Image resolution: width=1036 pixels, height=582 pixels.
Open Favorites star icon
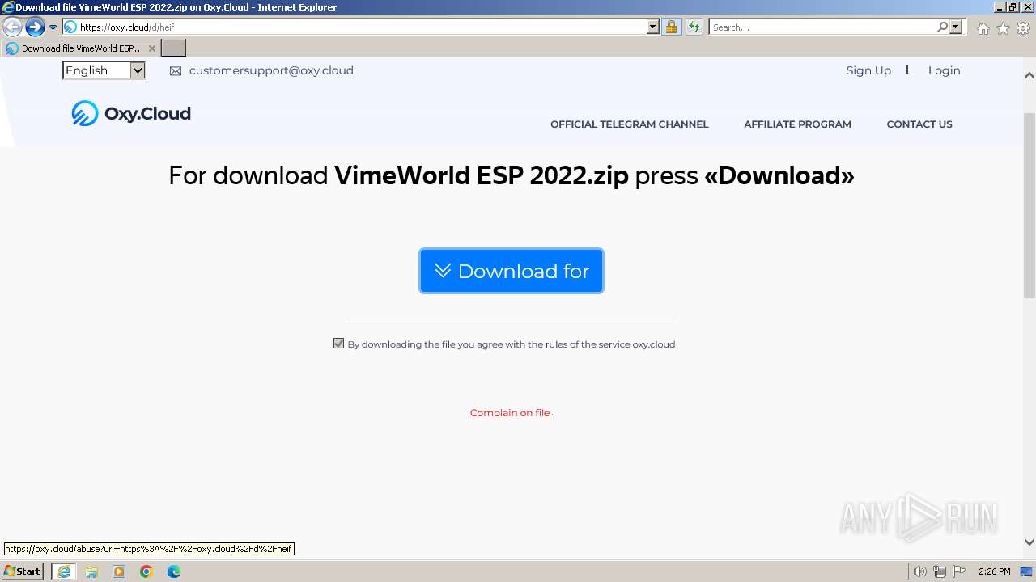pyautogui.click(x=1003, y=28)
